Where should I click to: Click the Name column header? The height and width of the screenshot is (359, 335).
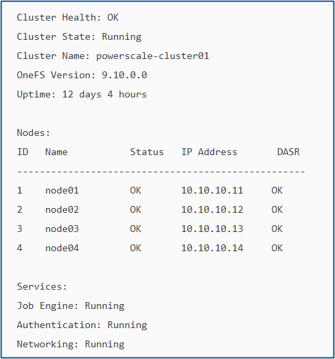tap(56, 152)
